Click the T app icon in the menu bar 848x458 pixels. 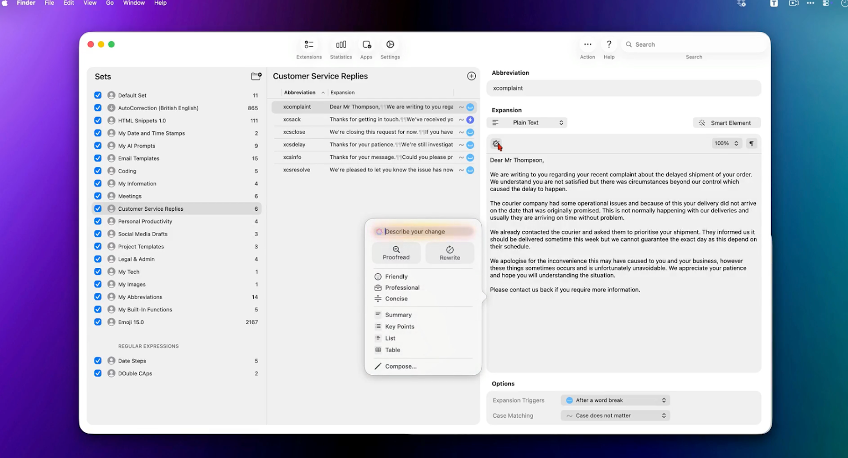[x=774, y=3]
